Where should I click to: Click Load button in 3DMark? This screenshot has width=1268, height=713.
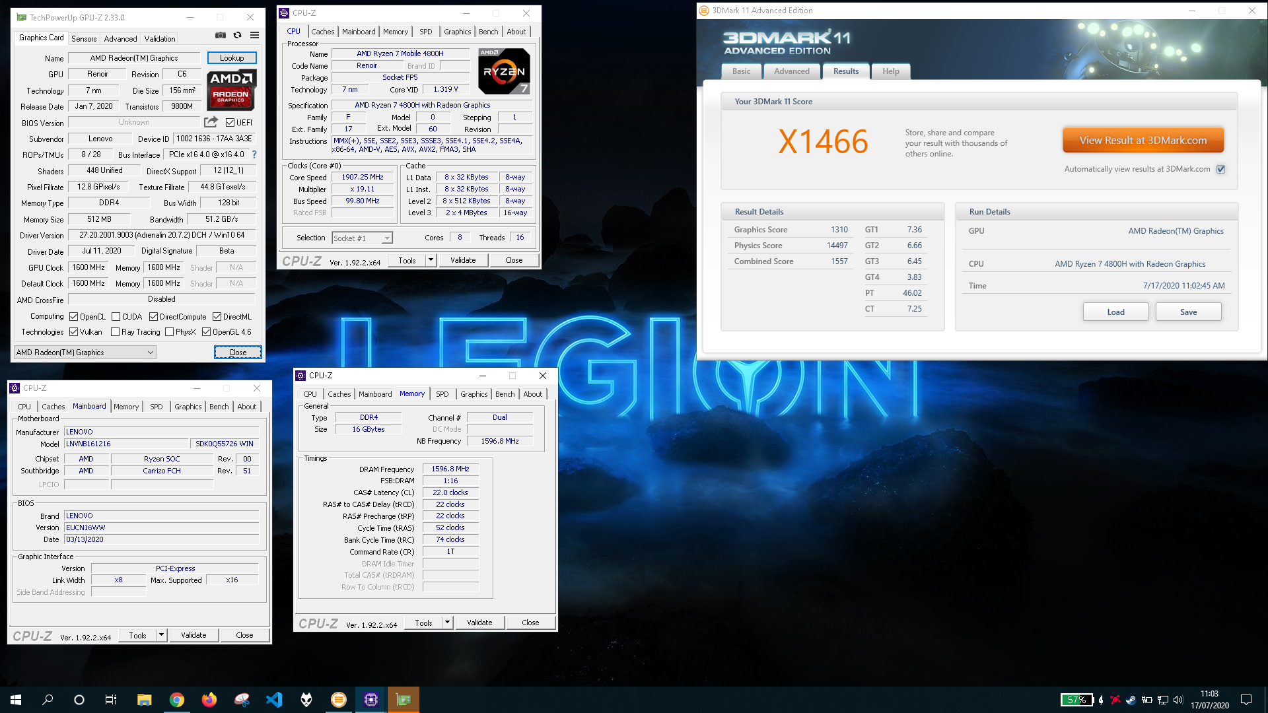click(x=1116, y=312)
